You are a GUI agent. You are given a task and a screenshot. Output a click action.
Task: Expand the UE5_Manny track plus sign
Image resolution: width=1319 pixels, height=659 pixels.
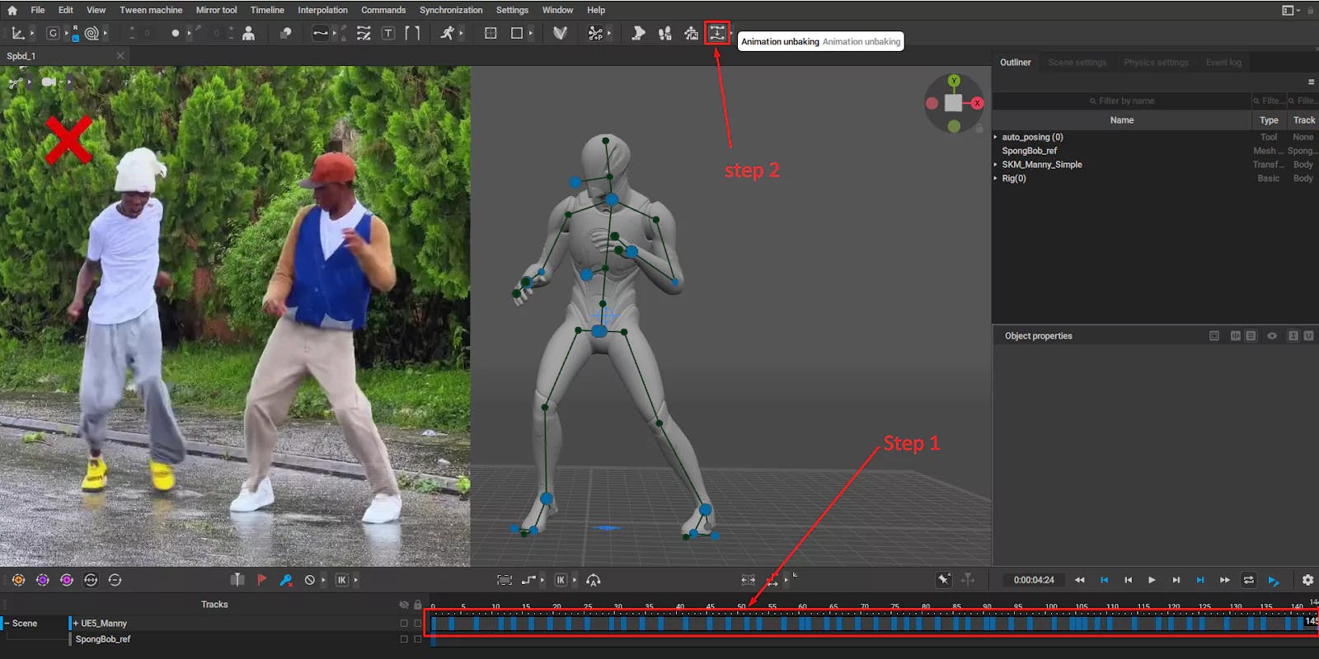76,624
